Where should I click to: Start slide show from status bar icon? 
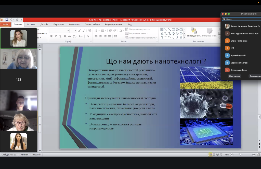click(x=221, y=154)
